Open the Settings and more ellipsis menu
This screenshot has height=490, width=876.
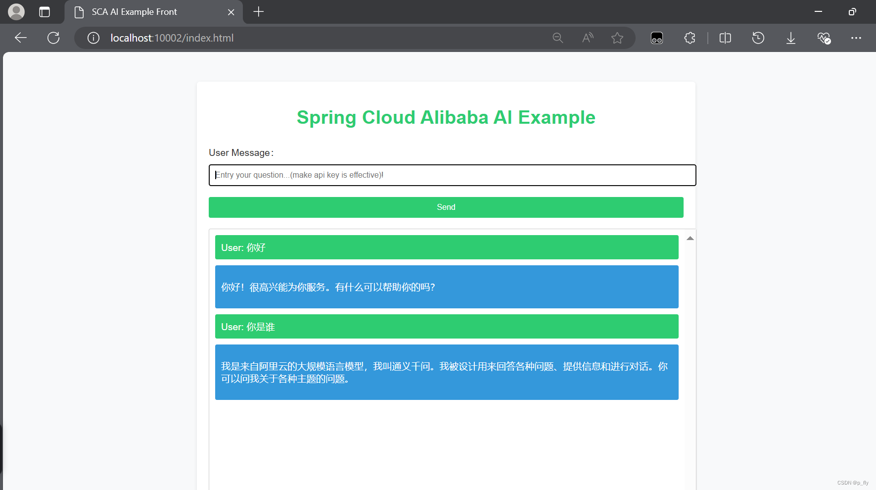pyautogui.click(x=856, y=38)
